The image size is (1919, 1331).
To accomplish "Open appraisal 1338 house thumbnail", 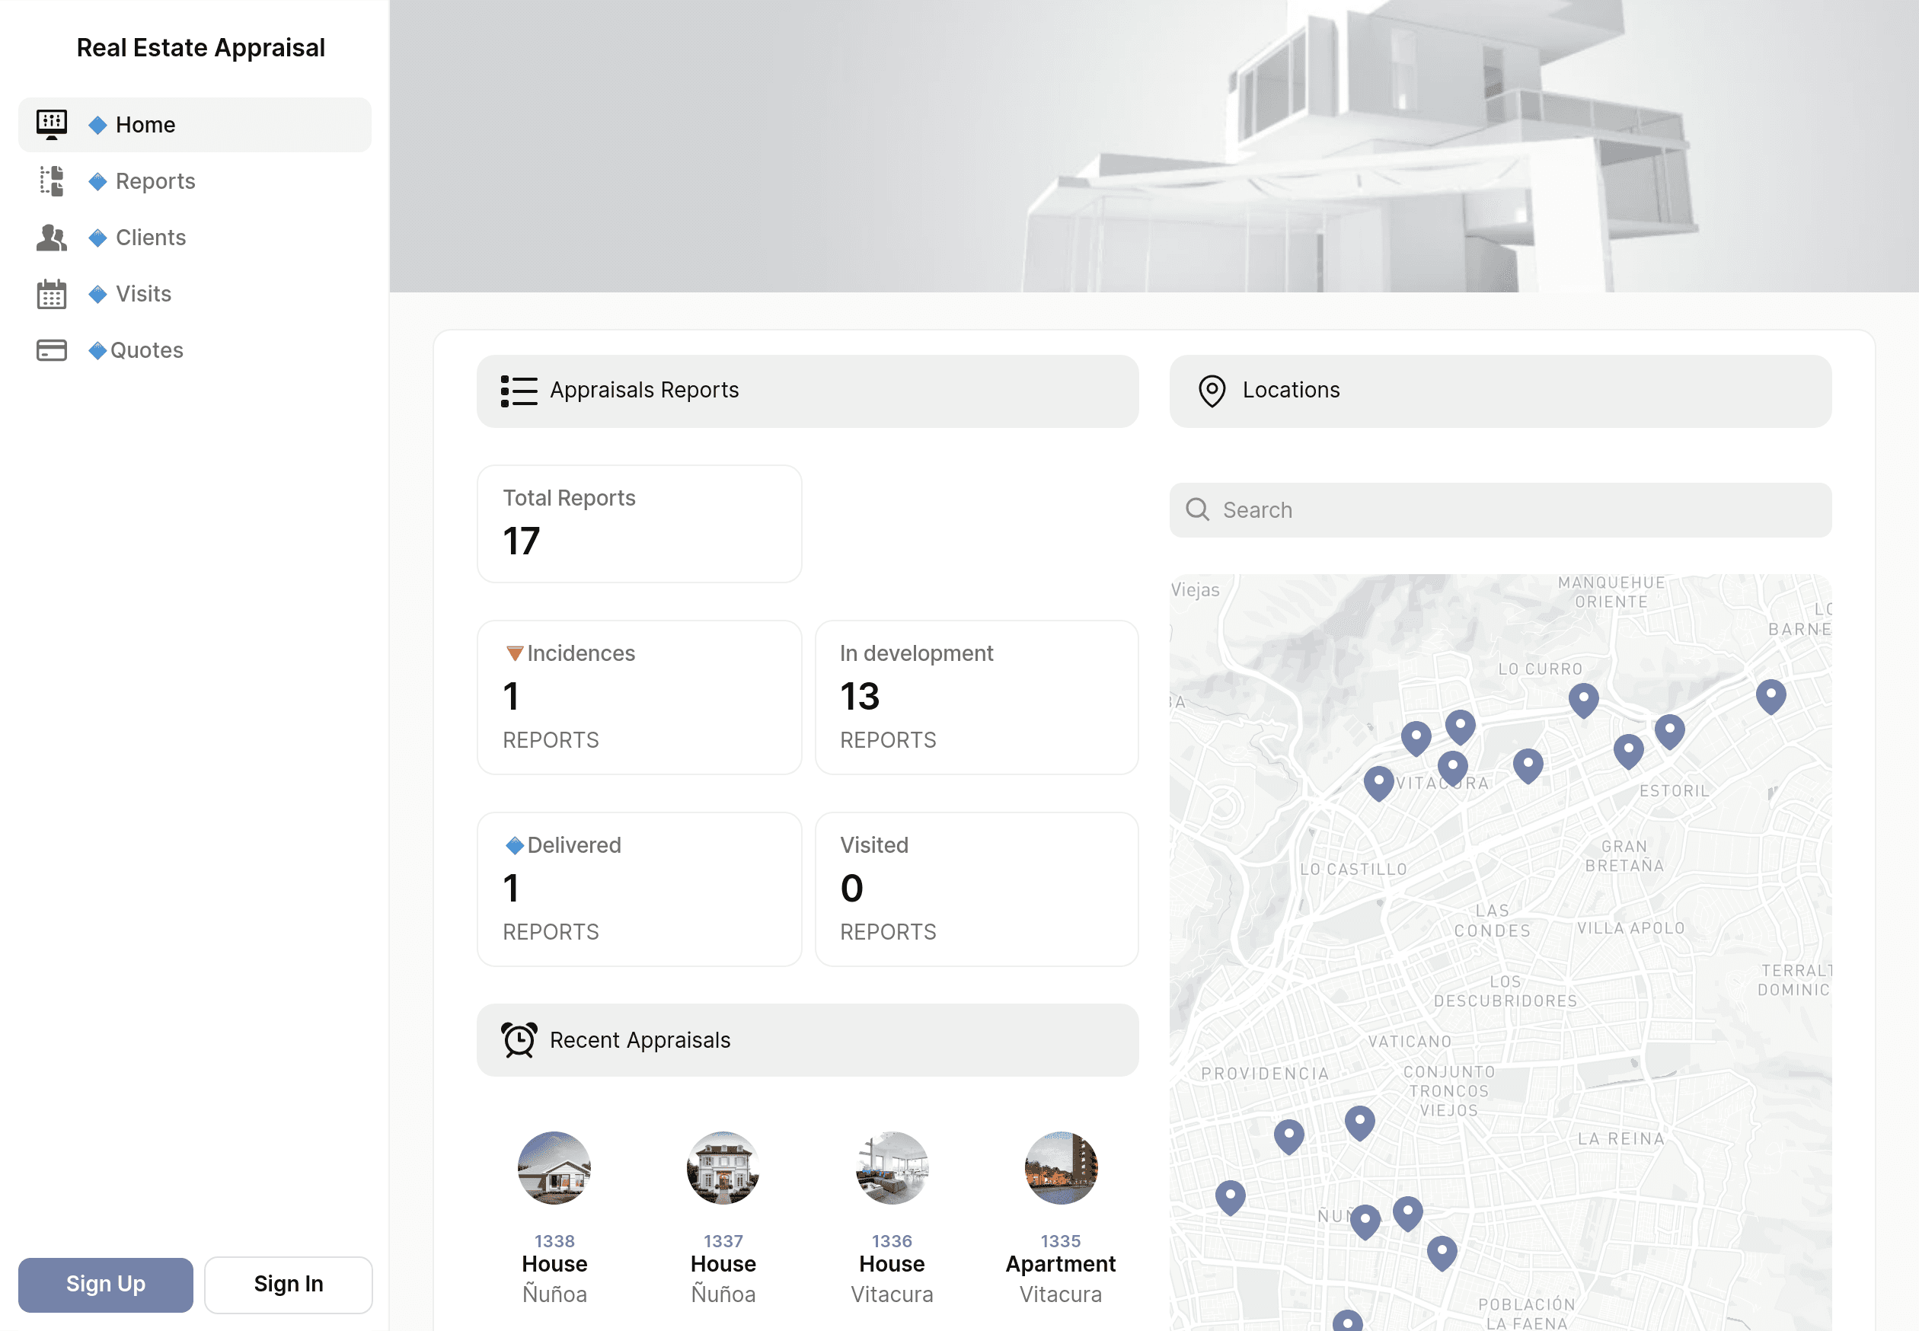I will (554, 1167).
